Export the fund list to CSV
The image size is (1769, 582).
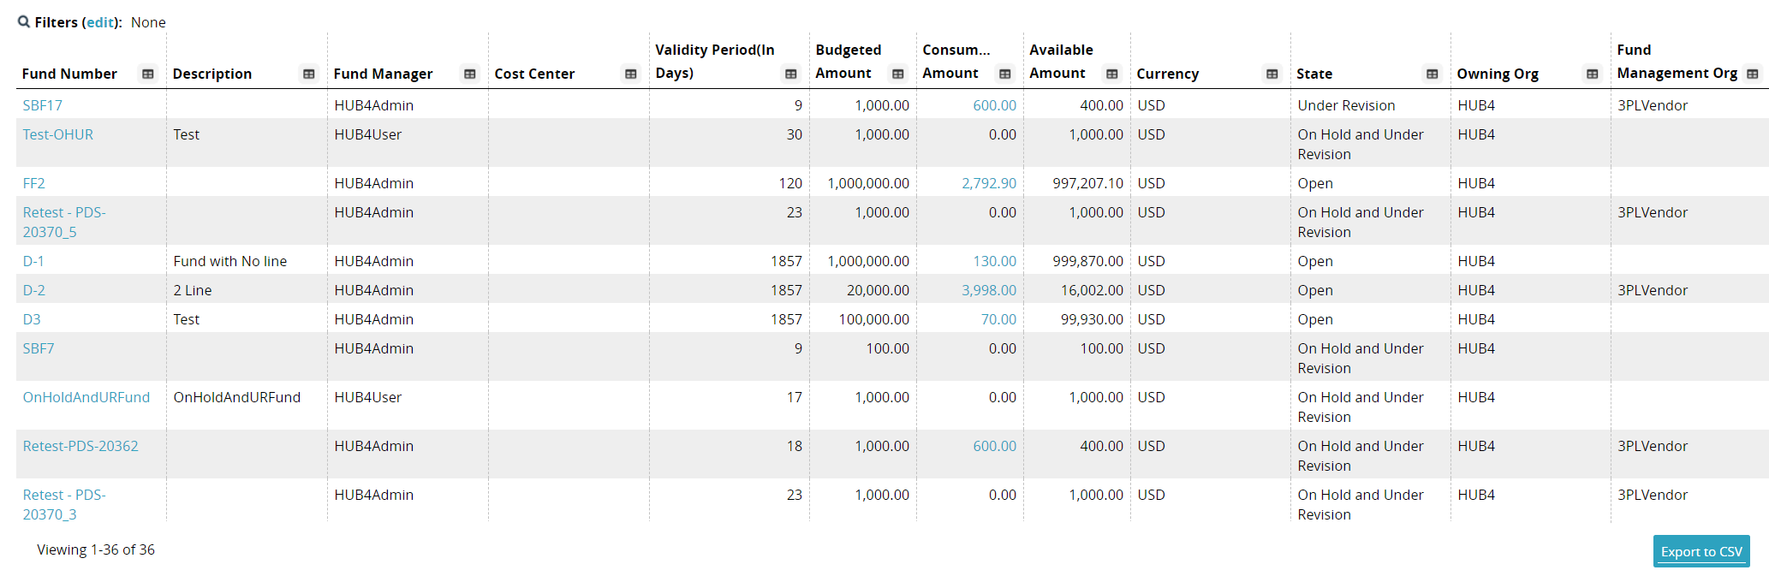(1701, 551)
